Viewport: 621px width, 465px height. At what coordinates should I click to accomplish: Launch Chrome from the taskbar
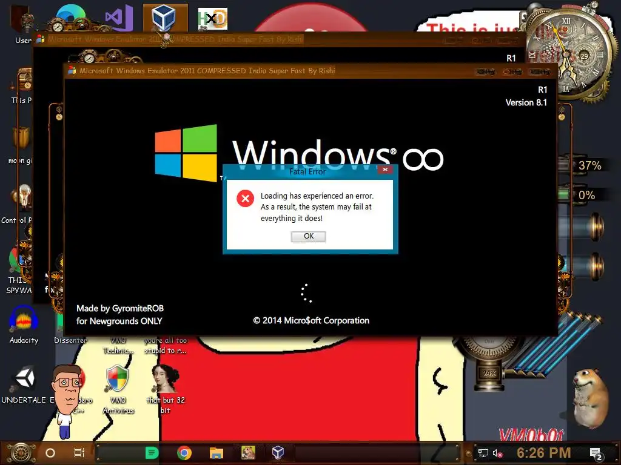coord(184,453)
